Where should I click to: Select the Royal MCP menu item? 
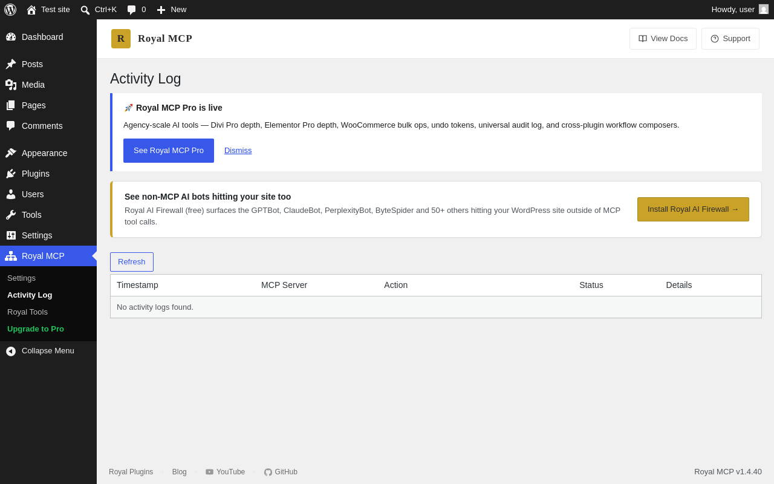click(48, 256)
